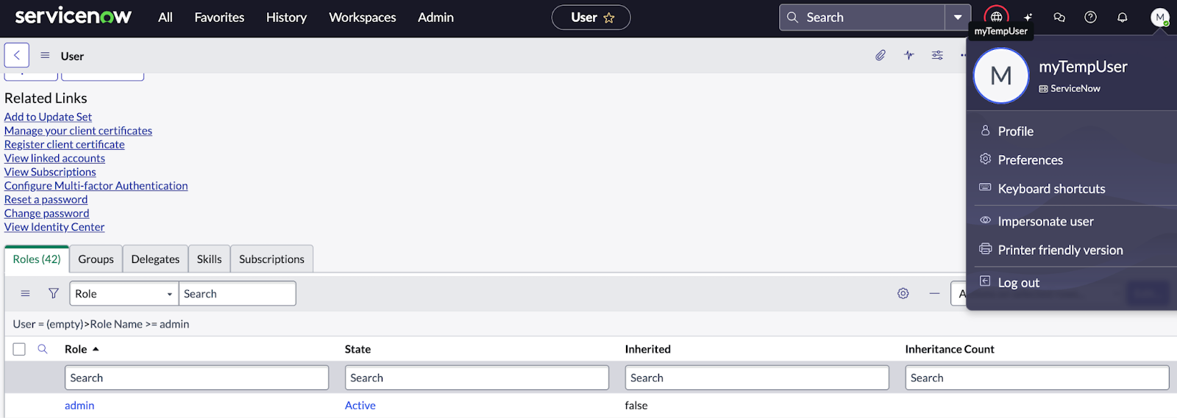Open the list personalize gear icon
Viewport: 1177px width, 418px height.
[903, 293]
